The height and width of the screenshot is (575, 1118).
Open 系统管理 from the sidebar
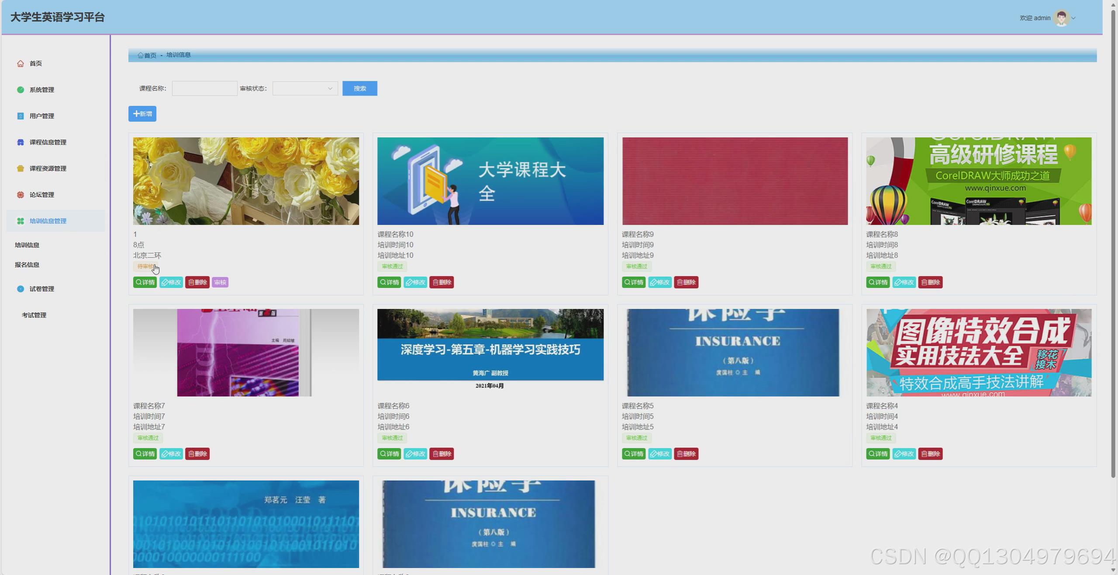(x=41, y=90)
